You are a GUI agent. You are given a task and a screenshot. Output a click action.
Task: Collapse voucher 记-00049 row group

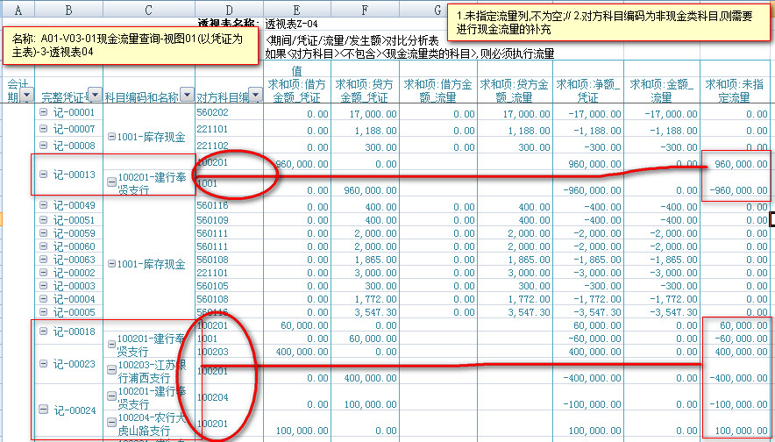(x=44, y=205)
